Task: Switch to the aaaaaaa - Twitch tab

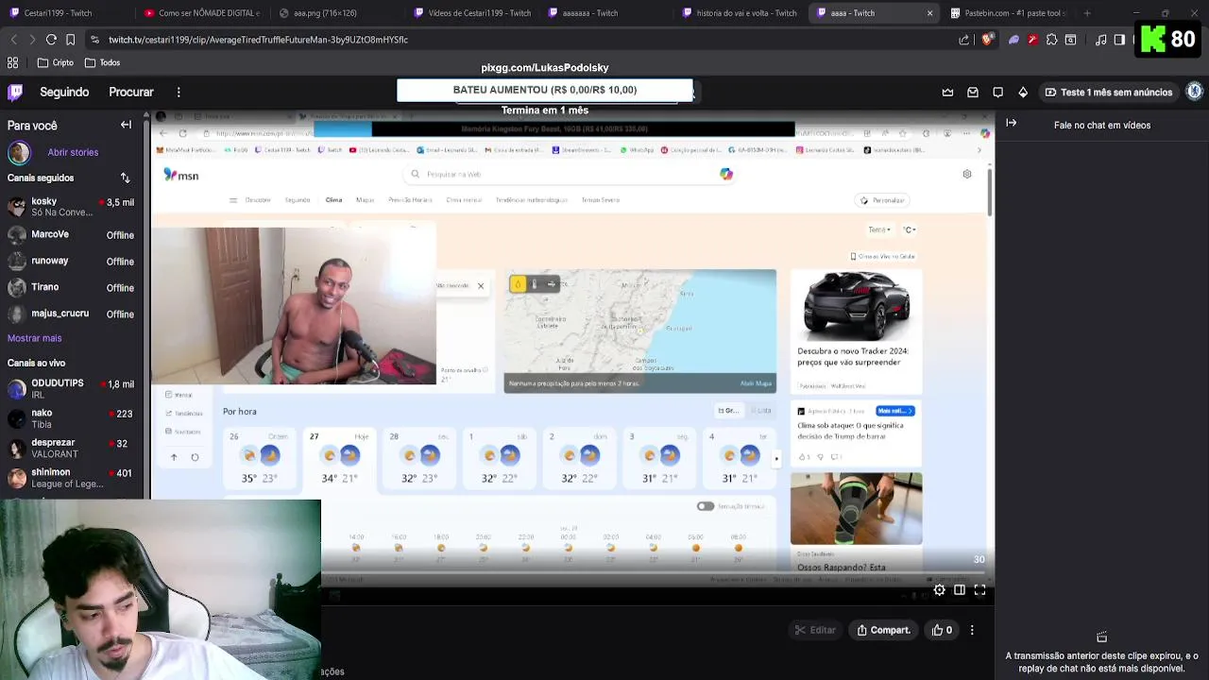Action: pos(607,13)
